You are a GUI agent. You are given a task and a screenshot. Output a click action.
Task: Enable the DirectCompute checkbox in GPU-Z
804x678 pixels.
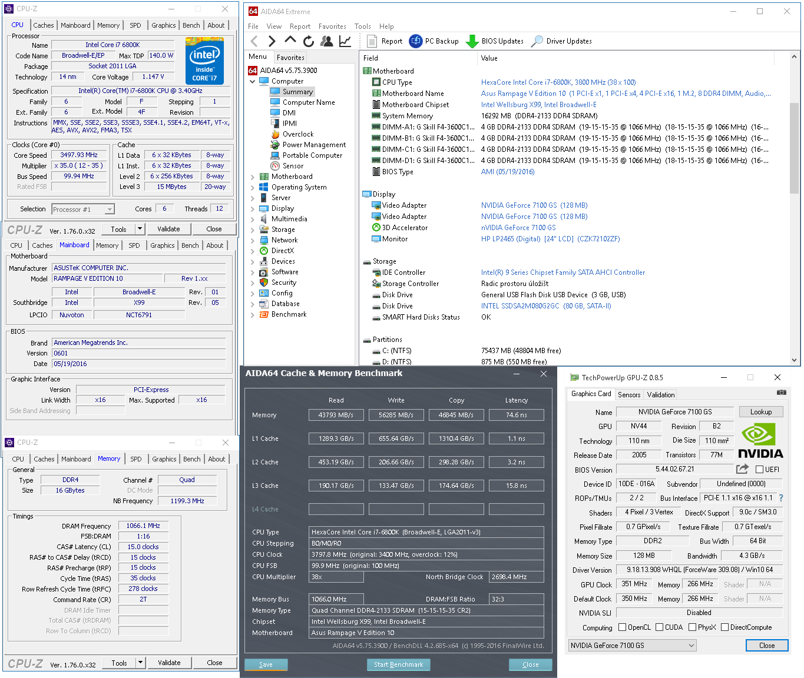(x=725, y=627)
